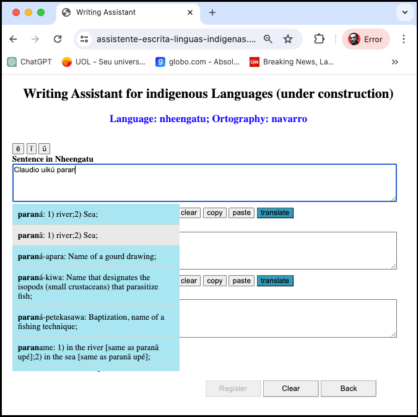Insert the ĩ special character
Image resolution: width=418 pixels, height=417 pixels.
(x=32, y=149)
